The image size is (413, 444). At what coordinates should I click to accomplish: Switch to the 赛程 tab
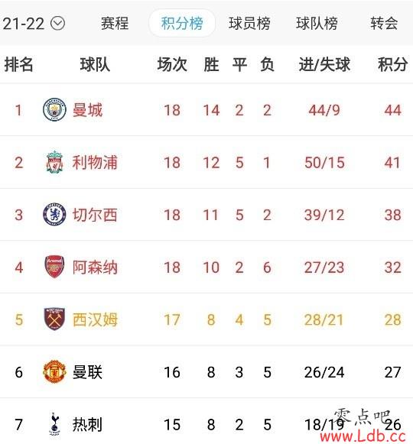[115, 23]
